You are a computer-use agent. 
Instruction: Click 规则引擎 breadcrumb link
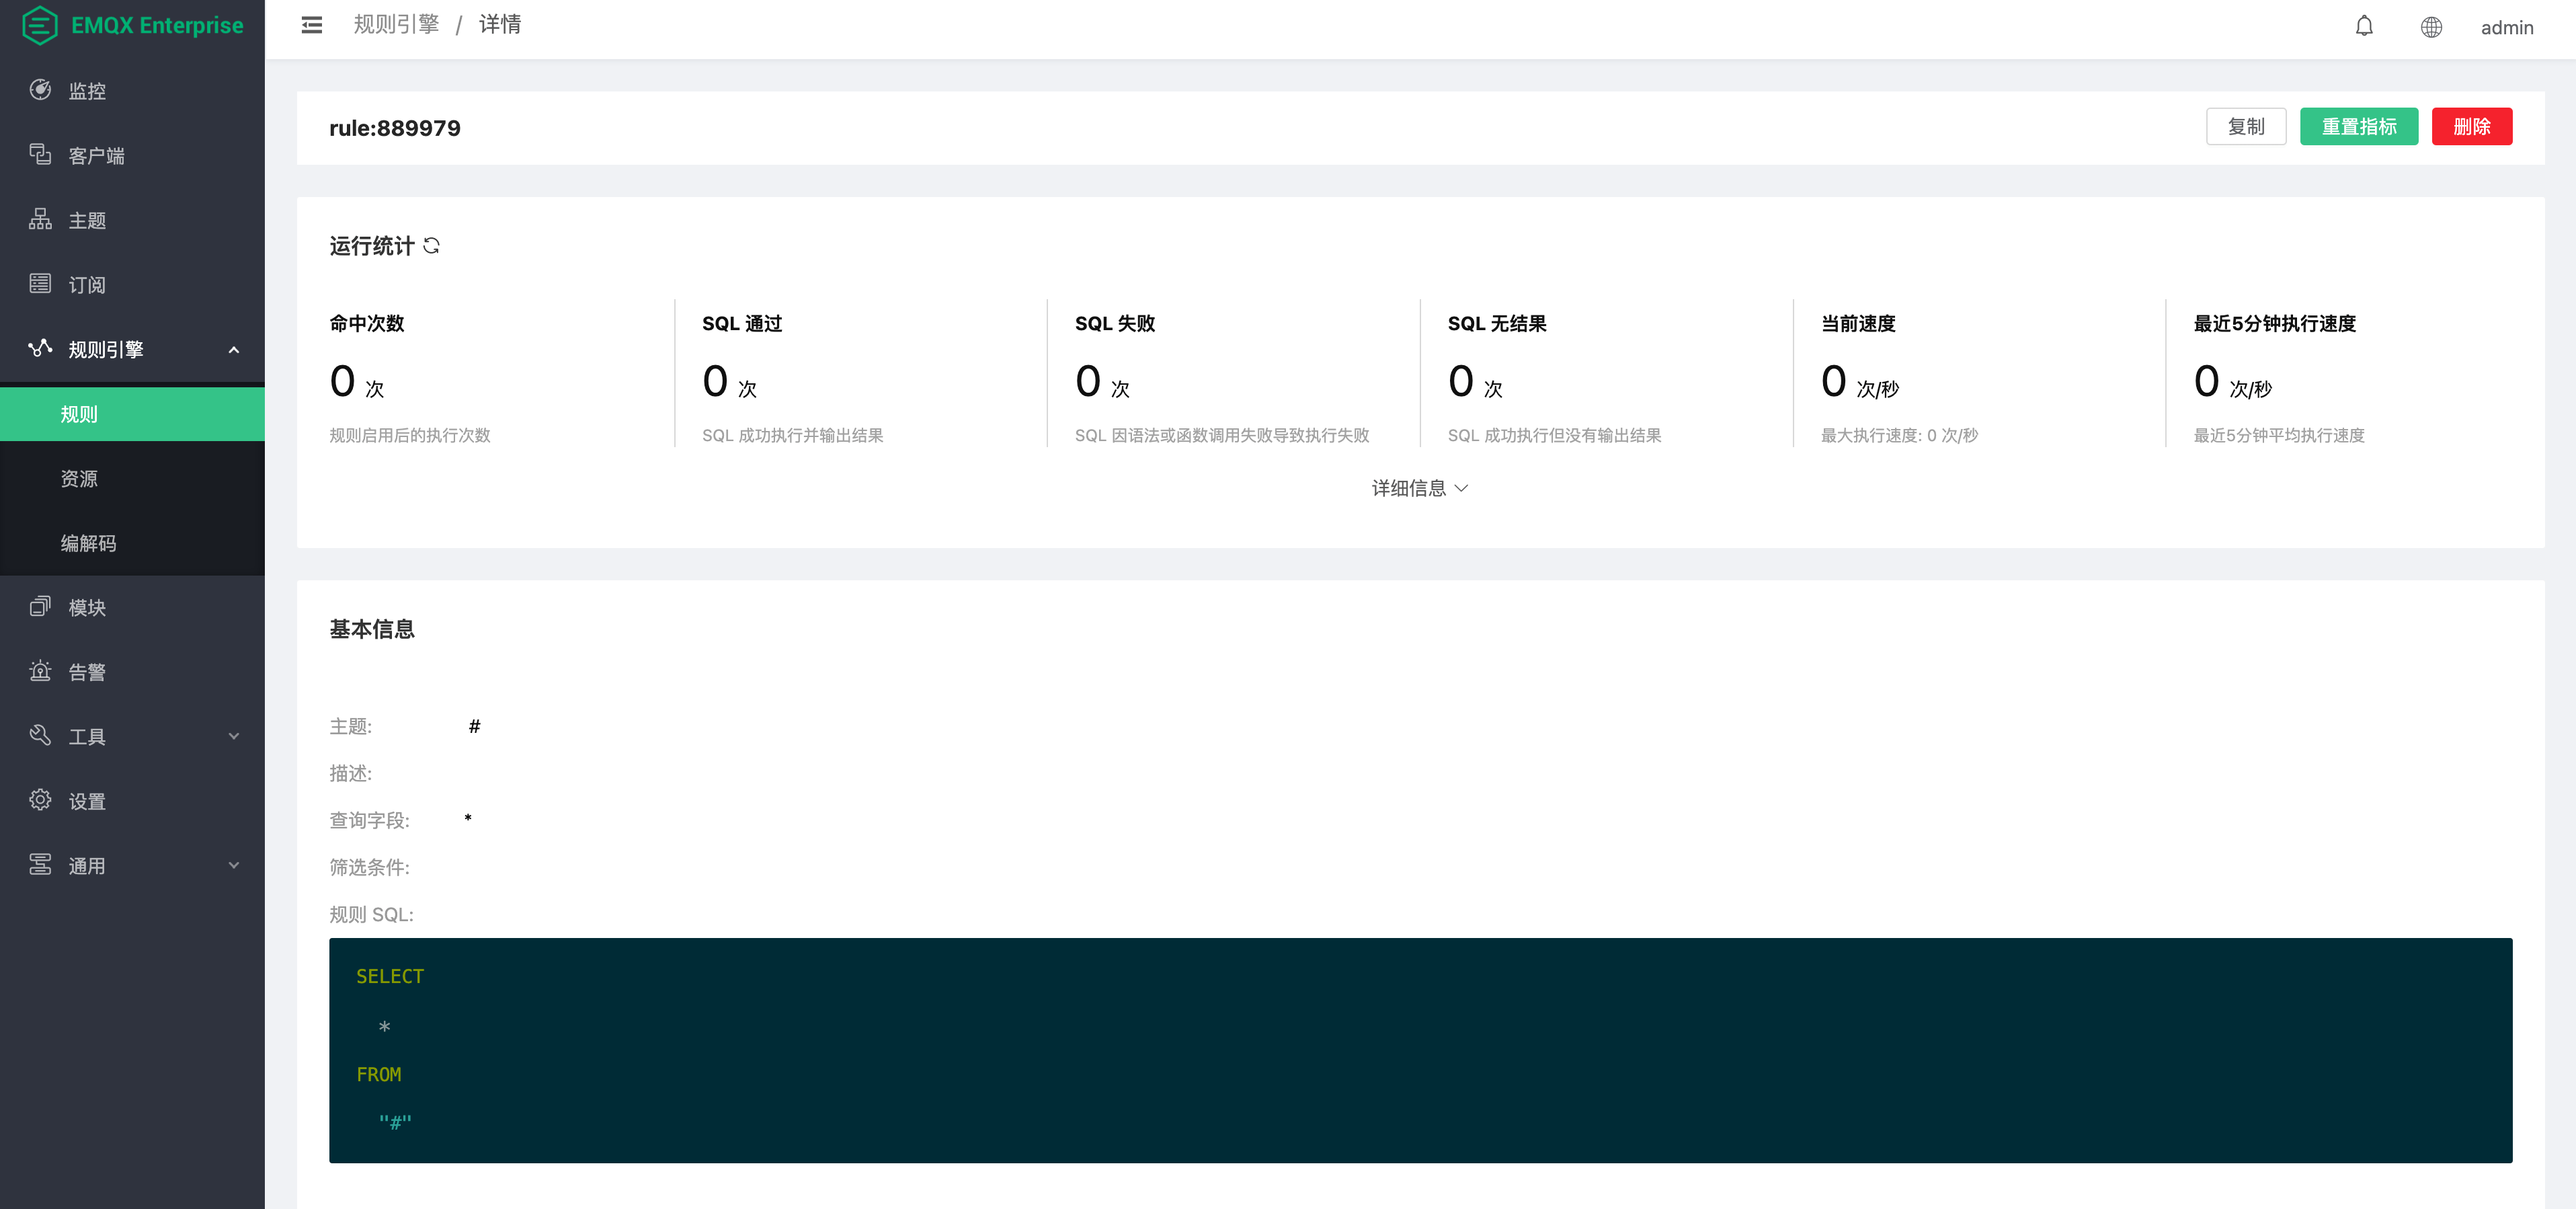point(396,24)
